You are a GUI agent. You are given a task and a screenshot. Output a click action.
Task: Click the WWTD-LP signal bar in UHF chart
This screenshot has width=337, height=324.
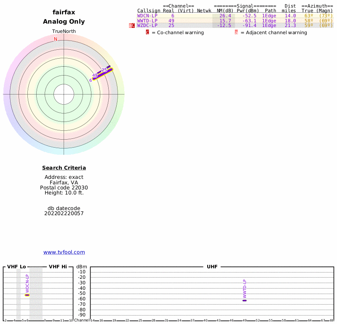click(244, 300)
